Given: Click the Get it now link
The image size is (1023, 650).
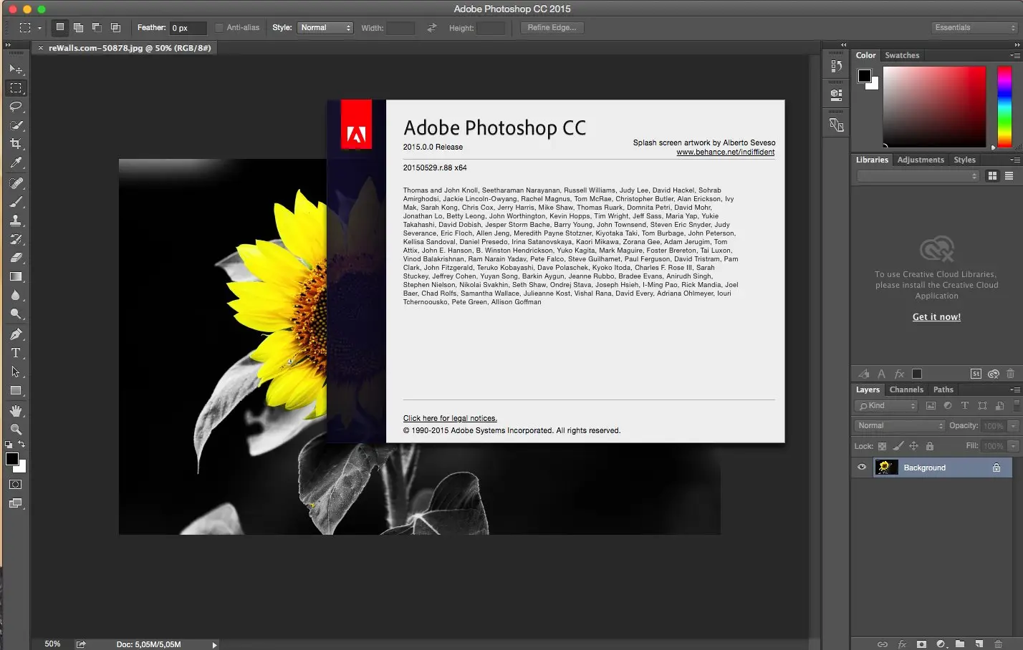Looking at the screenshot, I should (x=936, y=317).
